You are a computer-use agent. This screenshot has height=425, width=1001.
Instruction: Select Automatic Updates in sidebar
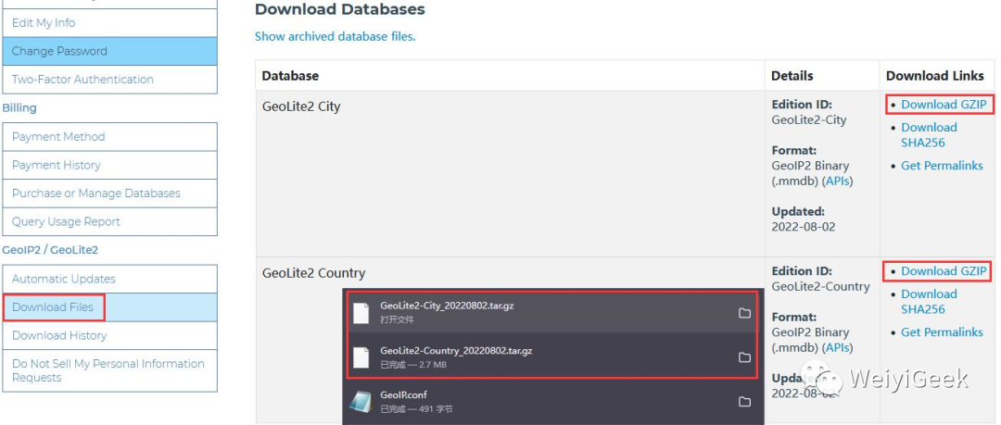pyautogui.click(x=109, y=279)
